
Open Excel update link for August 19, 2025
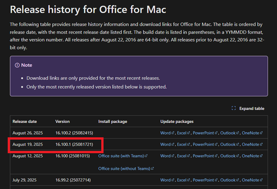click(x=183, y=145)
